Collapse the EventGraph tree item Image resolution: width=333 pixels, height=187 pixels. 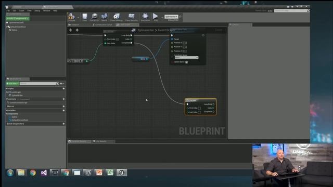tap(6, 92)
